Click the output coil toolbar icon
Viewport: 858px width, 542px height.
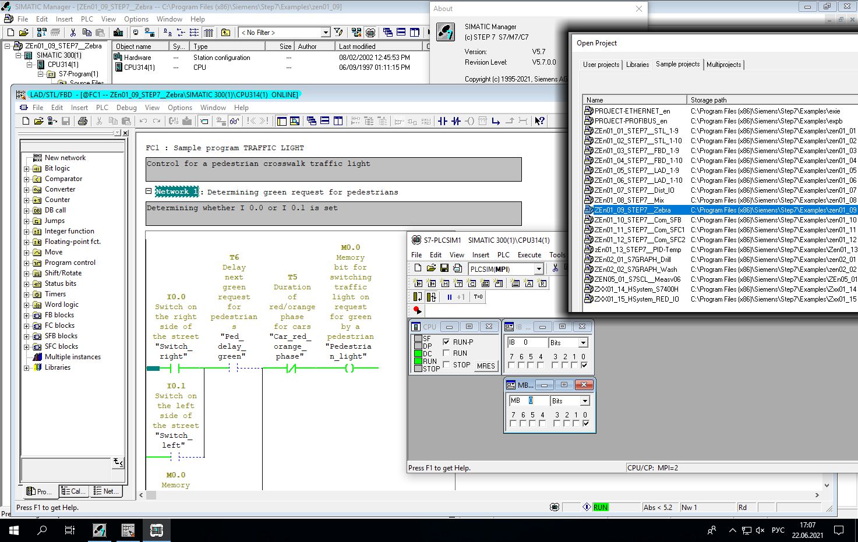(469, 121)
